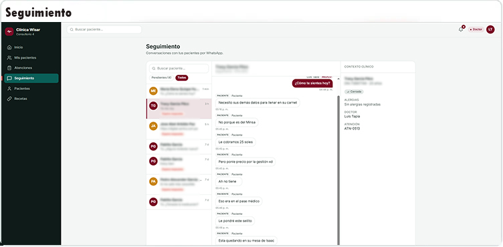Click the CONTEXTO CLÍNICO heading

(359, 67)
